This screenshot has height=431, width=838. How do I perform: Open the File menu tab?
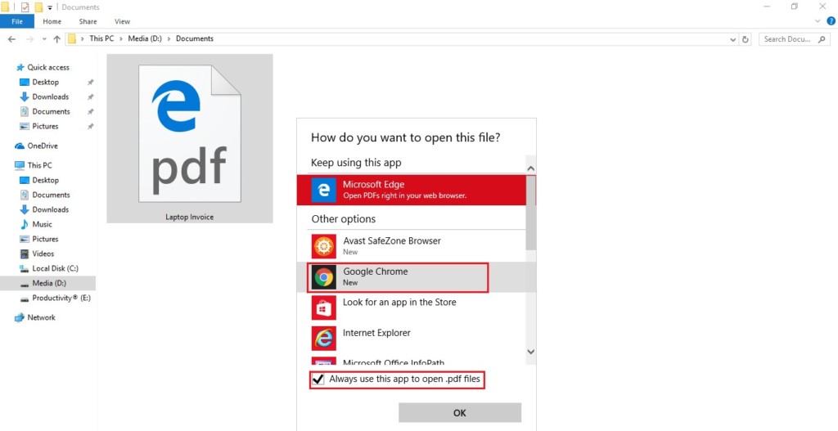[x=17, y=21]
